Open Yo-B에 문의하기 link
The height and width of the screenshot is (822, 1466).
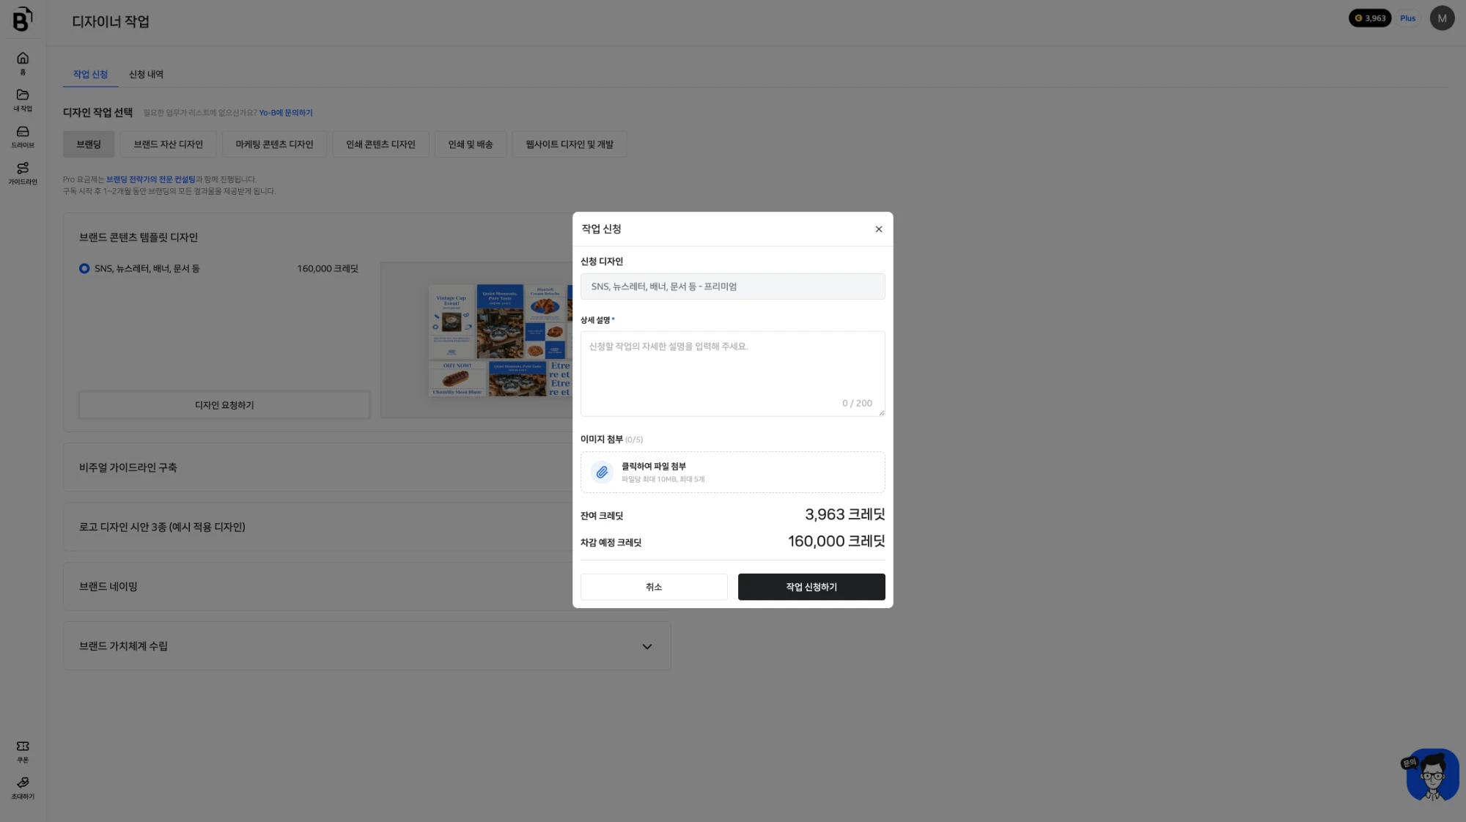(x=285, y=113)
